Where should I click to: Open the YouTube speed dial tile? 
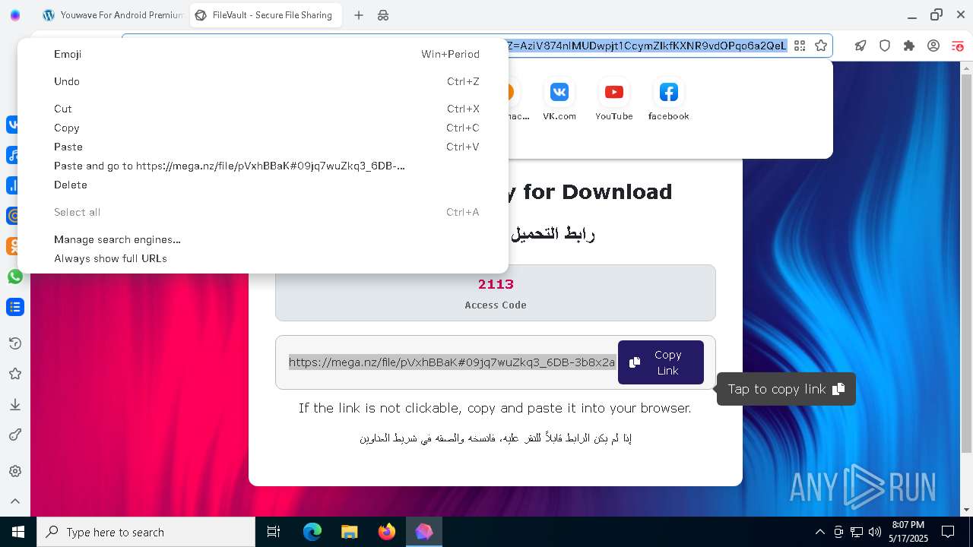pyautogui.click(x=614, y=100)
